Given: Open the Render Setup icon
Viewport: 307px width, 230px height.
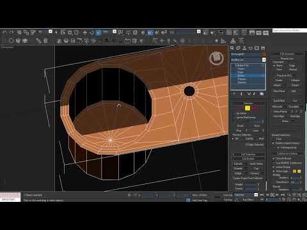Looking at the screenshot, I should 252,33.
